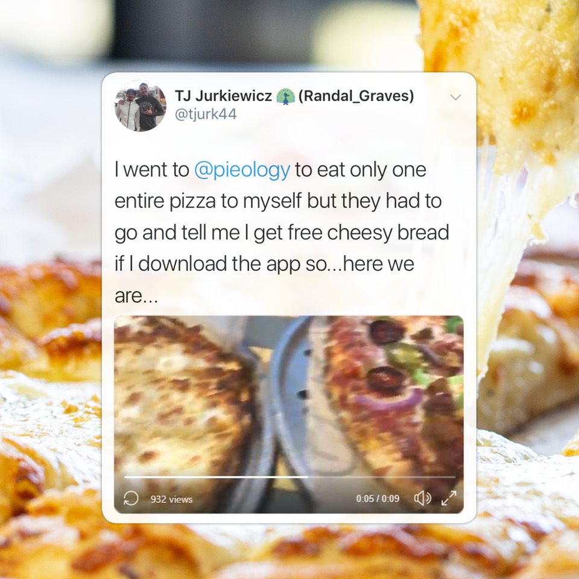Viewport: 579px width, 579px height.
Task: Open the tweet options chevron dropdown
Action: click(x=456, y=97)
